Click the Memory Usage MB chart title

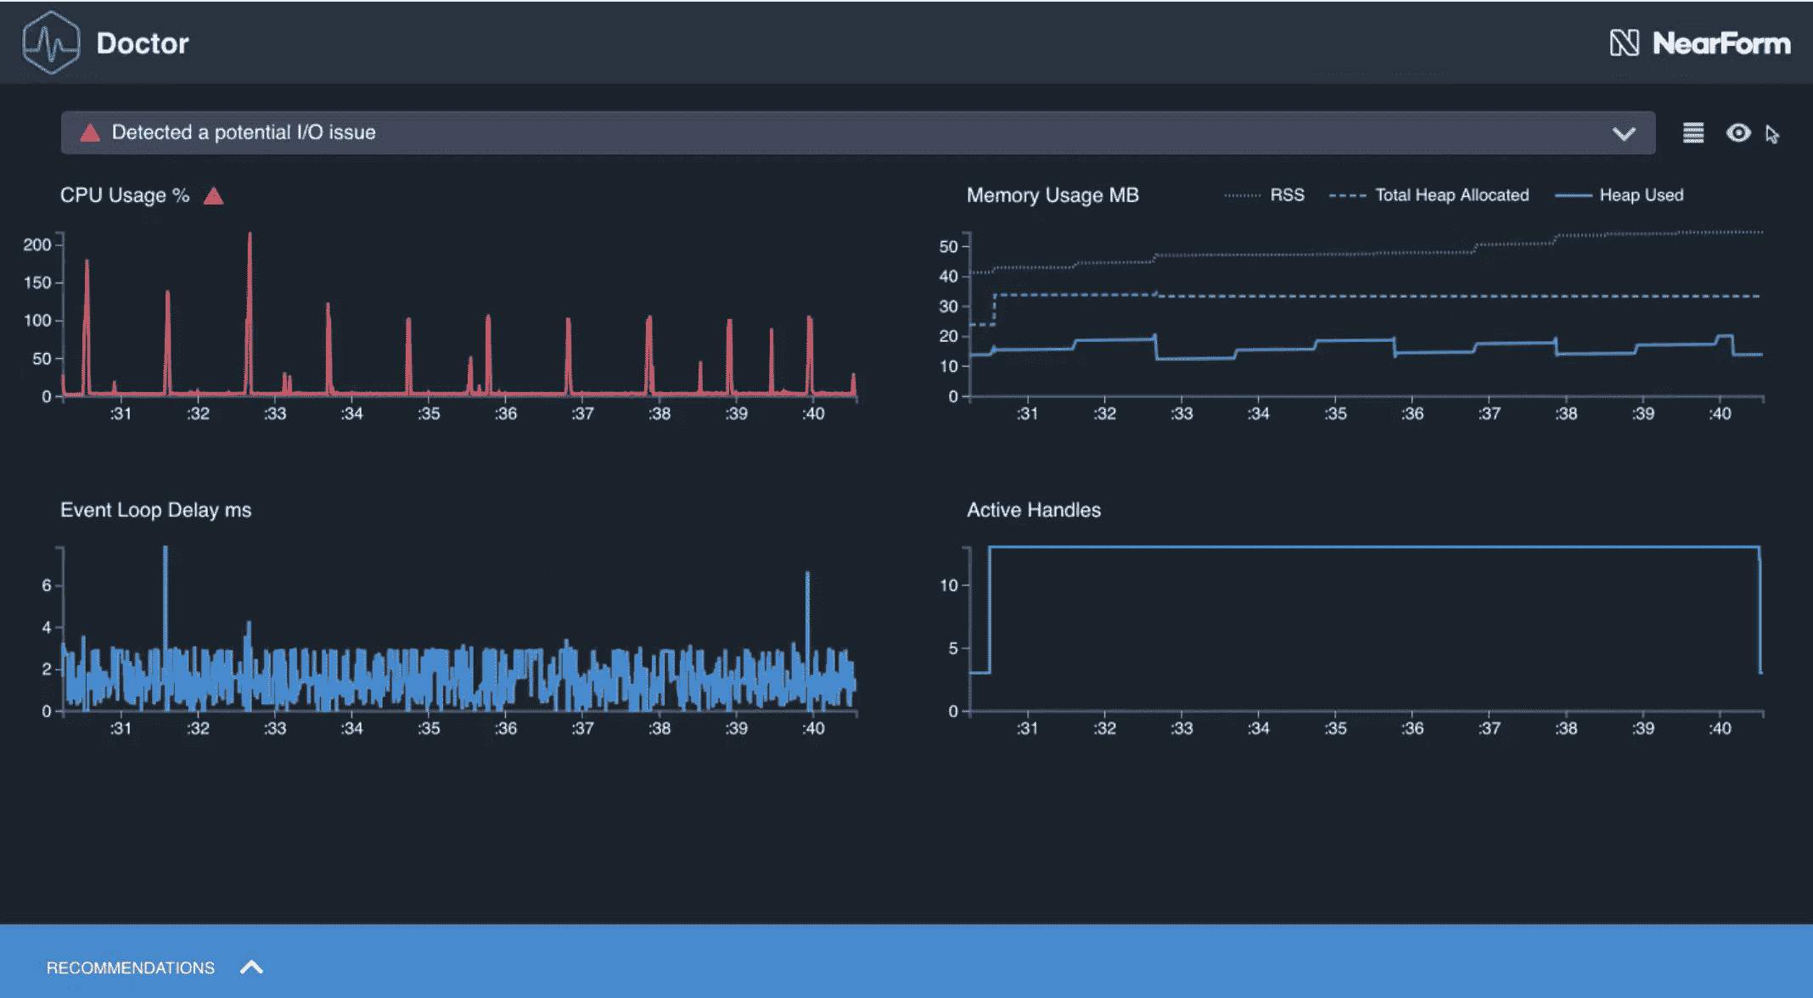pyautogui.click(x=1052, y=195)
